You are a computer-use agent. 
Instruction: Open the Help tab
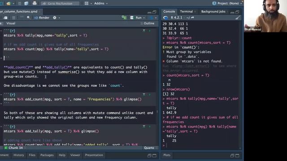pyautogui.click(x=62, y=155)
